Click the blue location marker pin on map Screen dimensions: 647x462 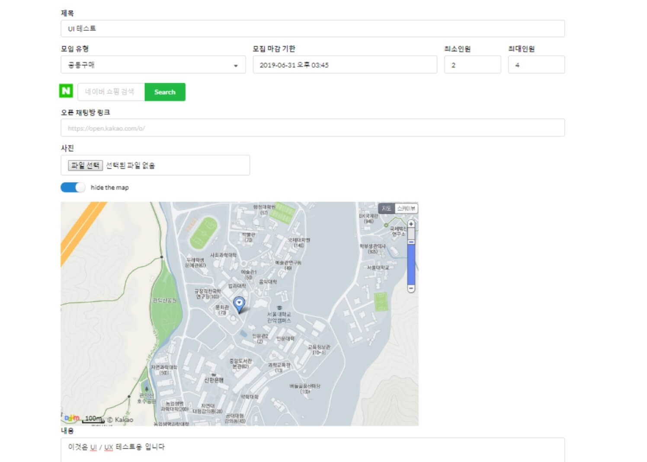tap(239, 304)
